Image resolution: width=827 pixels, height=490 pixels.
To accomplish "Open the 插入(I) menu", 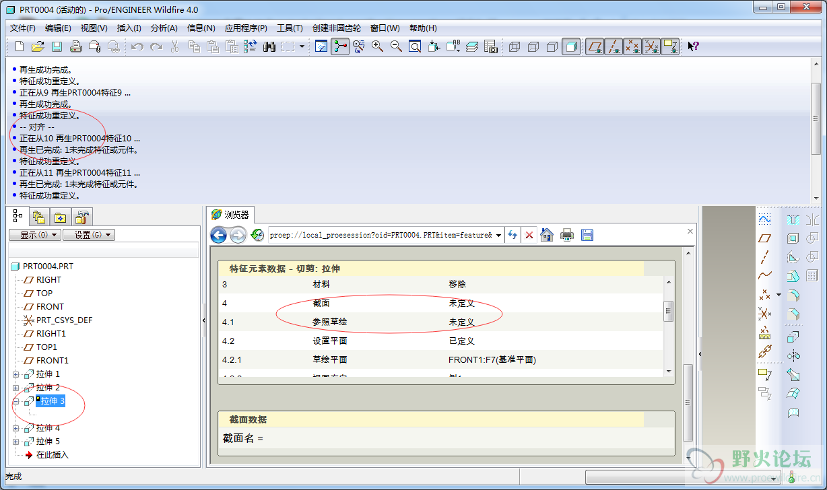I will [x=129, y=28].
